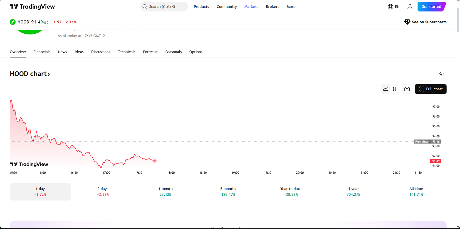This screenshot has height=229, width=460.
Task: Select the All time range
Action: [416, 191]
